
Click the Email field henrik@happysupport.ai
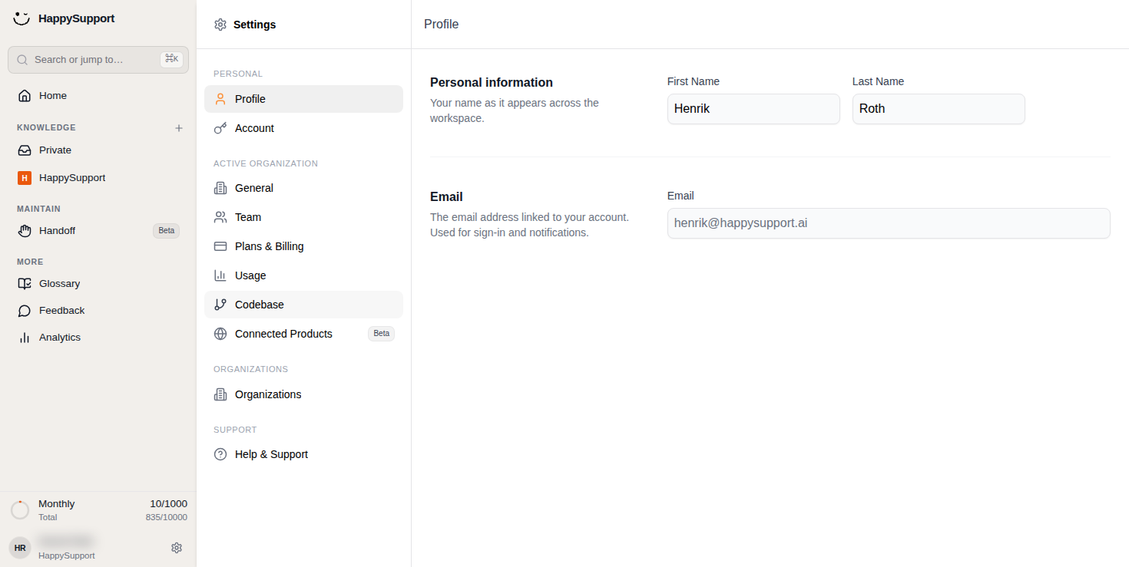pos(889,223)
